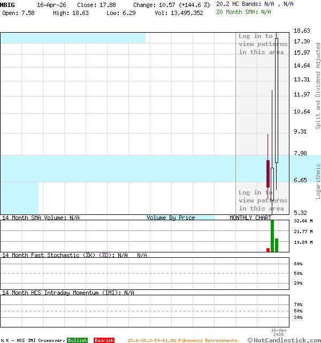Screen dimensions: 321x343
Task: Click the Fibonacci Retracements legend text
Action: (x=182, y=340)
